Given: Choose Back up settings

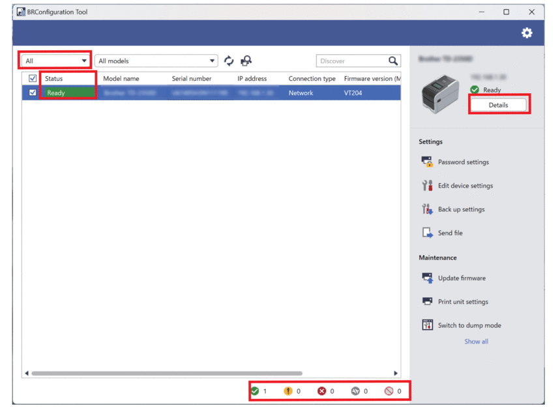Looking at the screenshot, I should pyautogui.click(x=461, y=209).
